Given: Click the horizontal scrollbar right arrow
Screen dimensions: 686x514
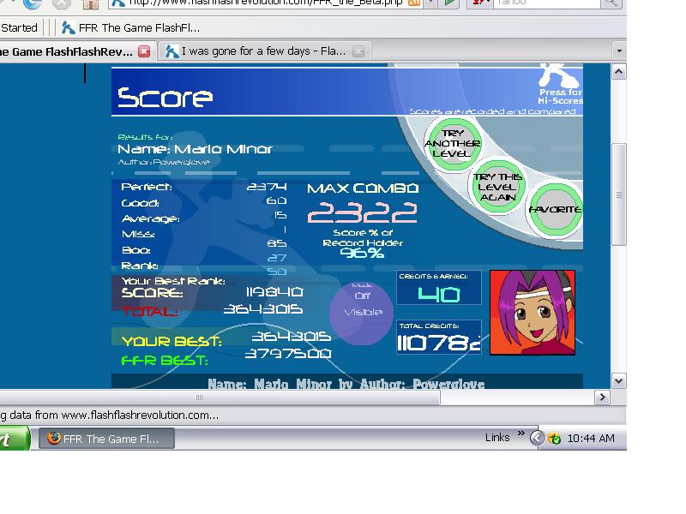Looking at the screenshot, I should [x=603, y=397].
